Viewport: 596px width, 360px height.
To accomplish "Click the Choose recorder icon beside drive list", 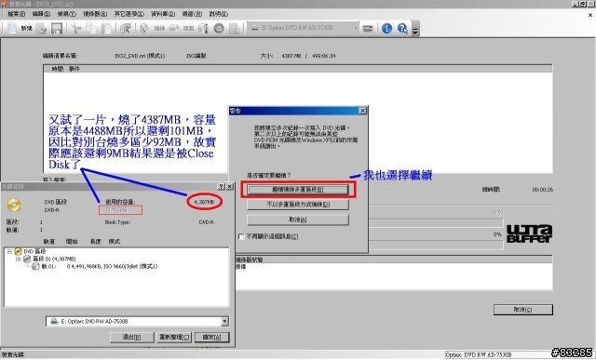I will (x=368, y=29).
